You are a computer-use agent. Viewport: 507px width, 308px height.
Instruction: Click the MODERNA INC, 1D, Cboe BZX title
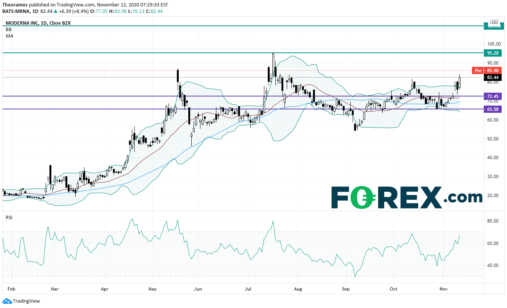(38, 23)
